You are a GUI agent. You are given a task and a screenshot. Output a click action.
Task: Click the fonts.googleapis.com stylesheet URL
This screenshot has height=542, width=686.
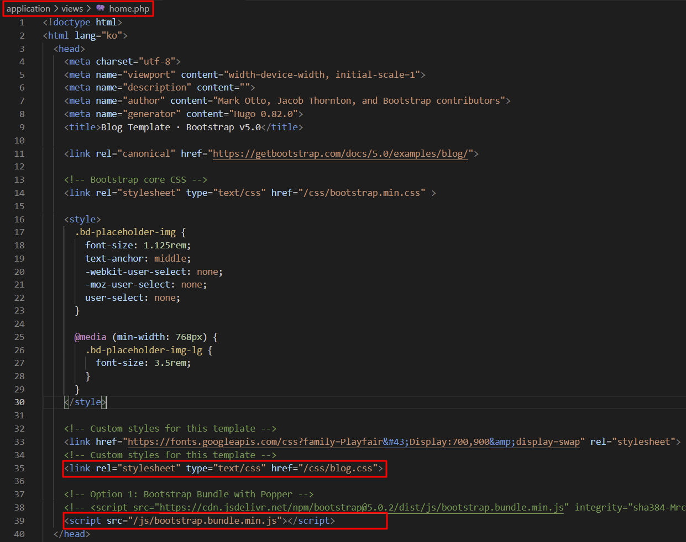pyautogui.click(x=354, y=442)
